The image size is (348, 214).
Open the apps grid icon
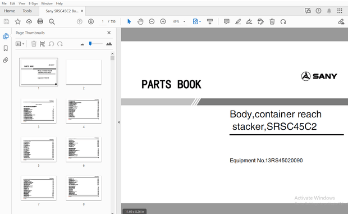[340, 11]
